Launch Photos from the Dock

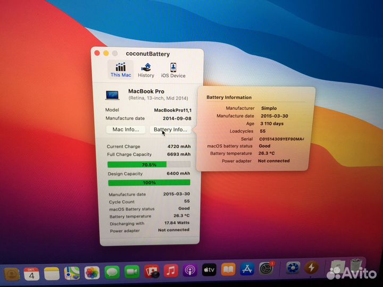click(92, 272)
